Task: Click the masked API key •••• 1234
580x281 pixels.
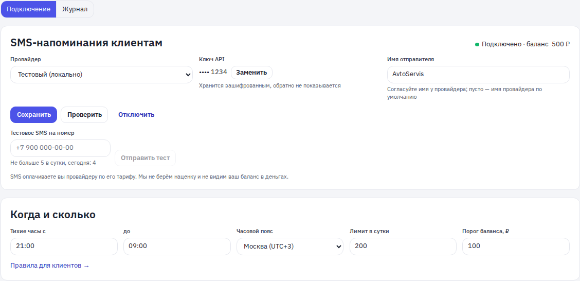Action: click(x=213, y=73)
